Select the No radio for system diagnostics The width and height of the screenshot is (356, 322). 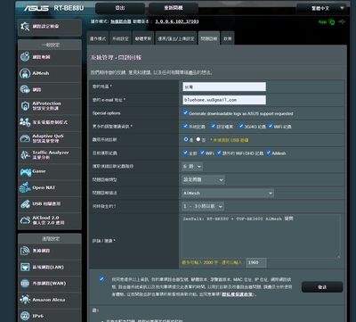[198, 139]
